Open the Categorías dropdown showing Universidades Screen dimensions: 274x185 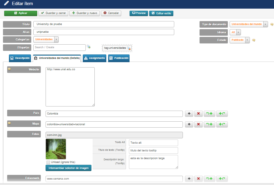coord(56,39)
